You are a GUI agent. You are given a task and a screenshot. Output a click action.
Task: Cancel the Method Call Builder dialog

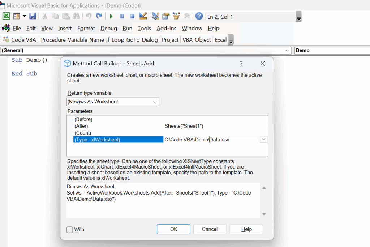[210, 229]
